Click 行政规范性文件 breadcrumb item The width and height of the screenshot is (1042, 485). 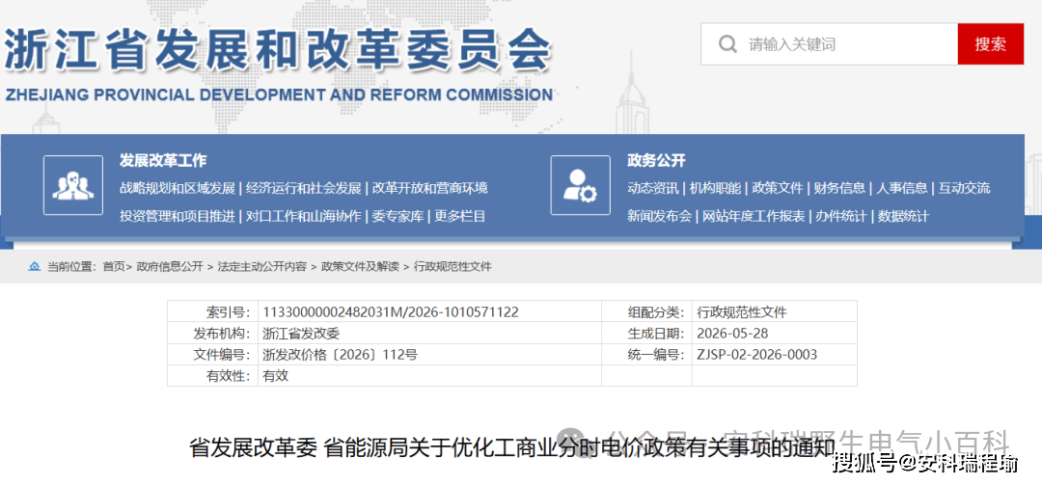[x=452, y=266]
